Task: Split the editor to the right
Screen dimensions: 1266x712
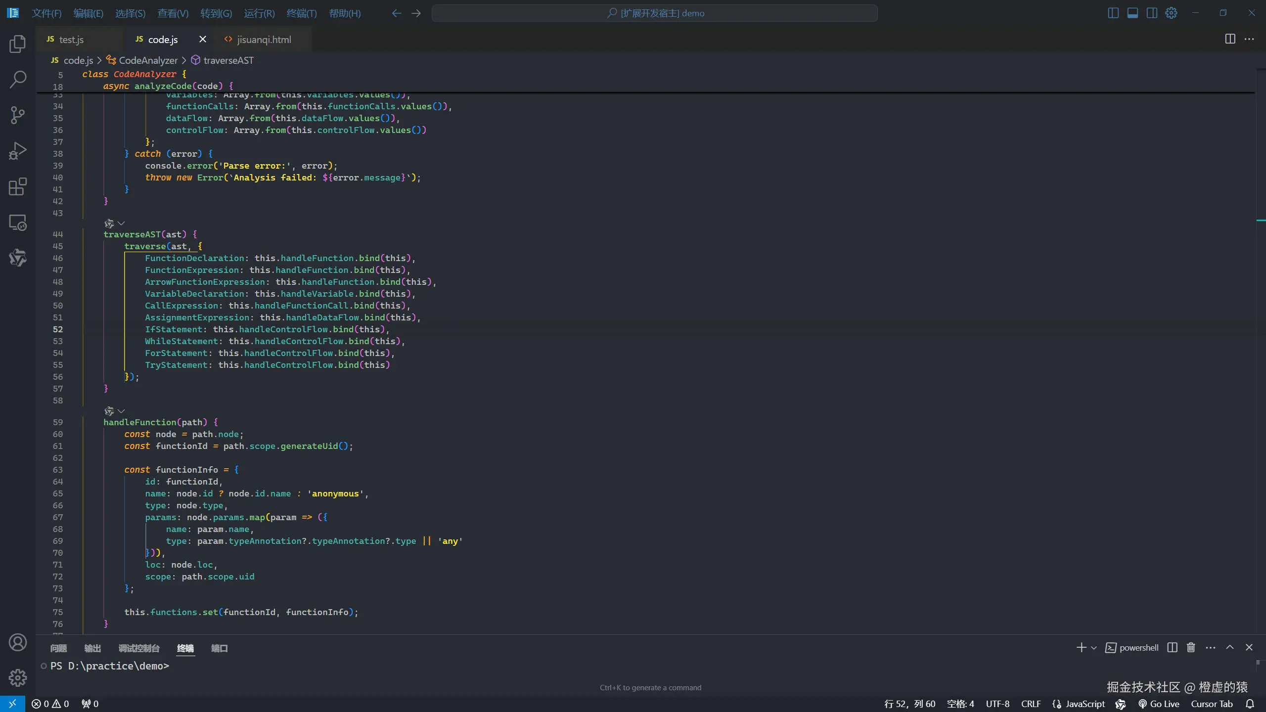Action: [x=1230, y=39]
